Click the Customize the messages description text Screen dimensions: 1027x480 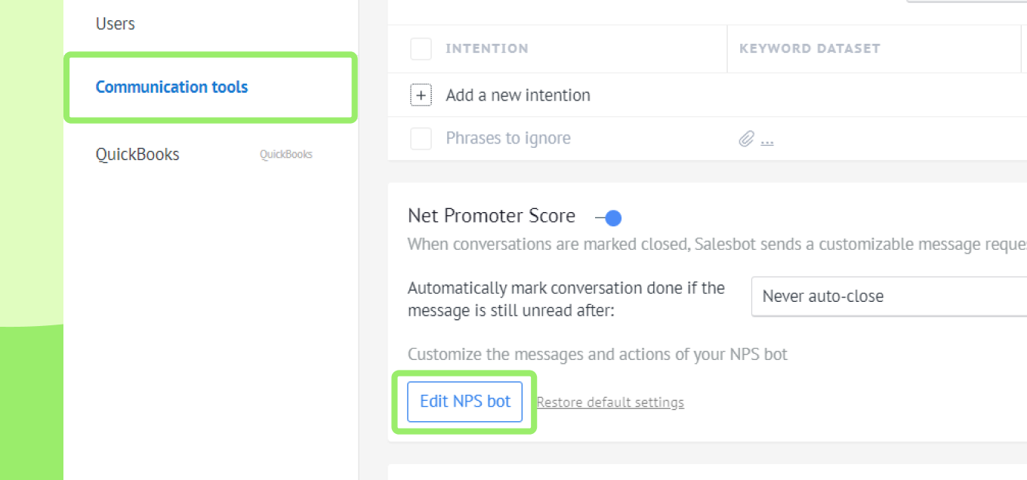coord(597,354)
